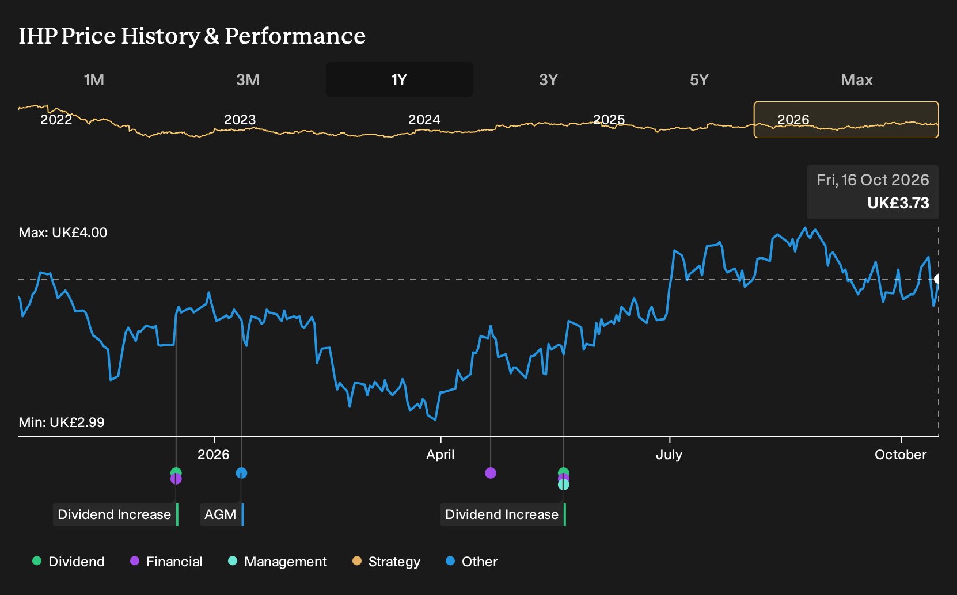The width and height of the screenshot is (957, 595).
Task: Open the AGM event label
Action: pos(222,514)
